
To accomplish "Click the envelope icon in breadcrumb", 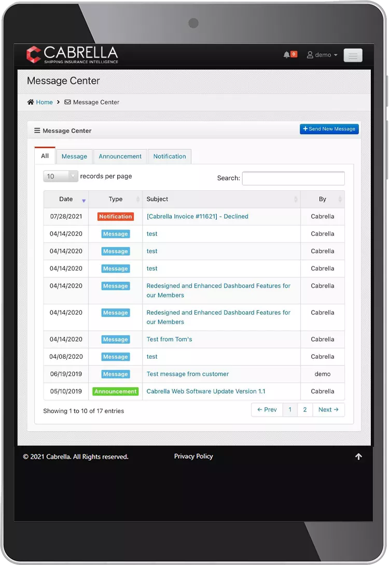I will (67, 102).
